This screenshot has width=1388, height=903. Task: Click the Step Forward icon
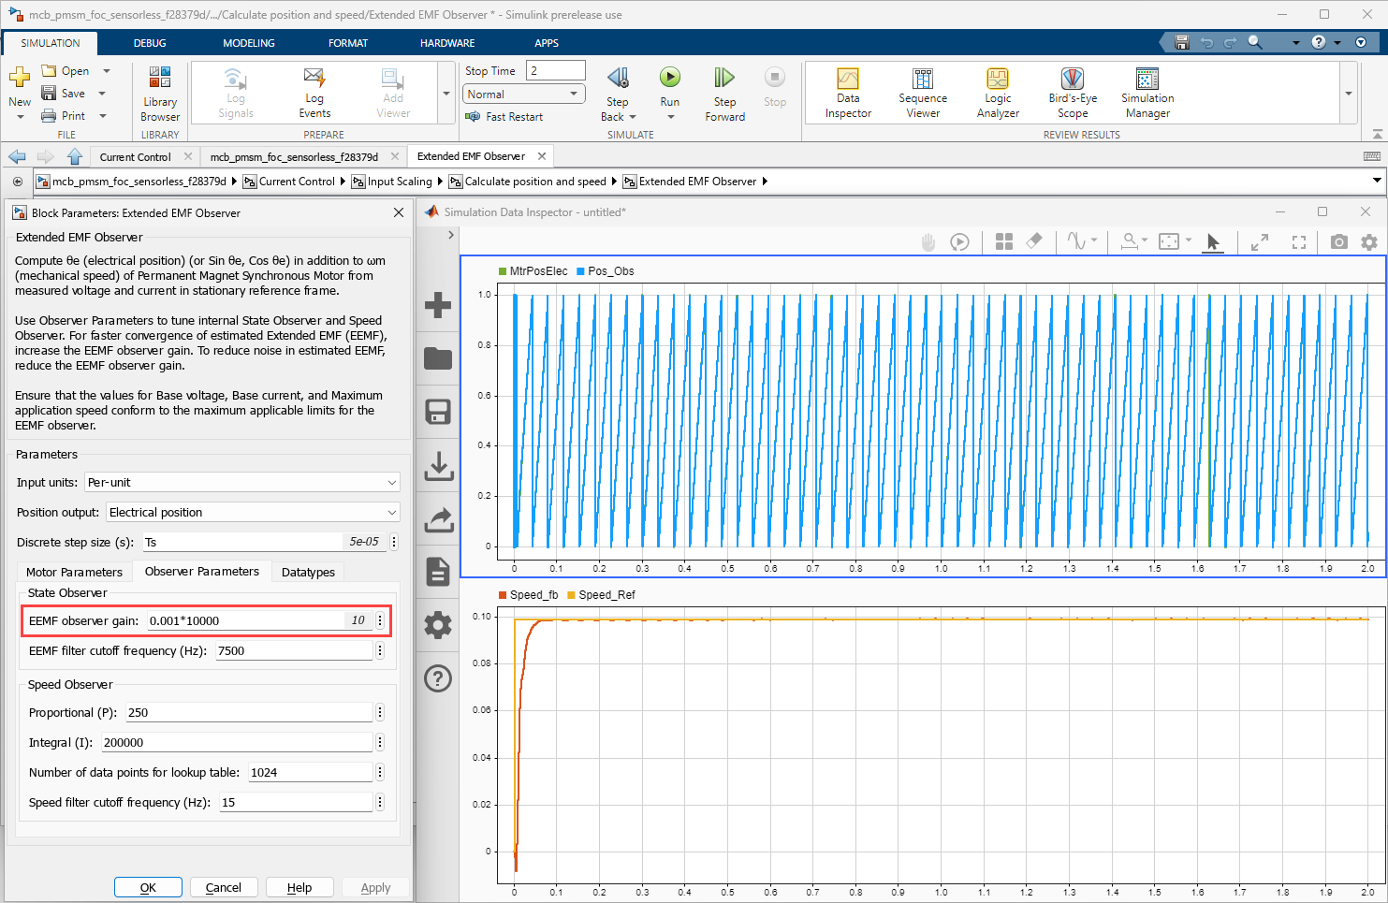pyautogui.click(x=724, y=78)
